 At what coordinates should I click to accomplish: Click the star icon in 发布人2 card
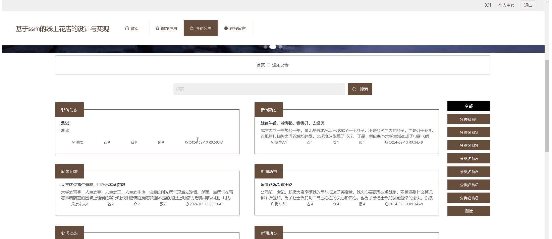pyautogui.click(x=136, y=204)
